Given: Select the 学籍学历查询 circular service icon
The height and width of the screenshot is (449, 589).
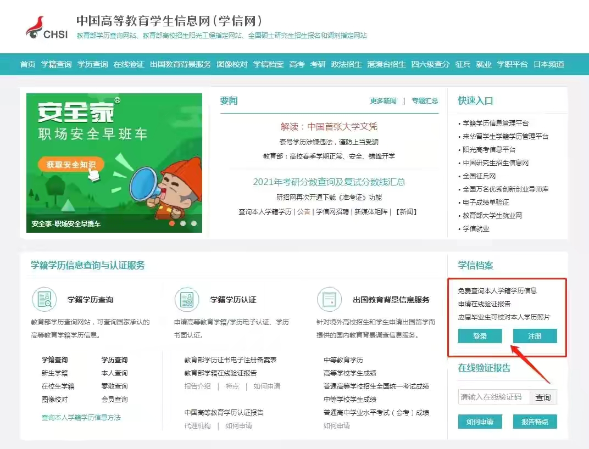Looking at the screenshot, I should tap(45, 299).
